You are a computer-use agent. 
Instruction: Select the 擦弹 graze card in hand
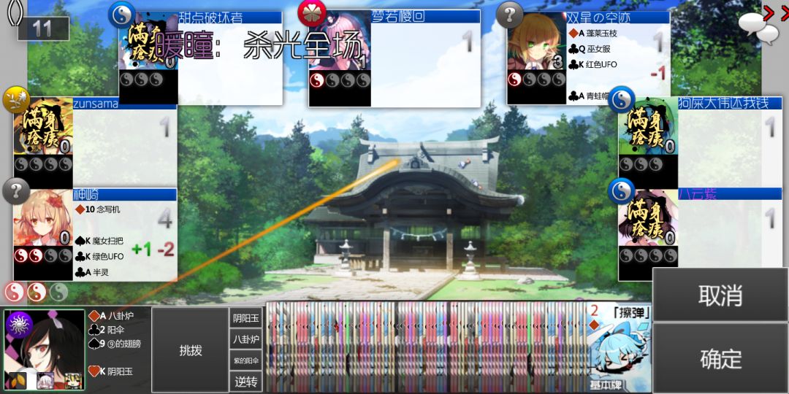click(x=620, y=347)
